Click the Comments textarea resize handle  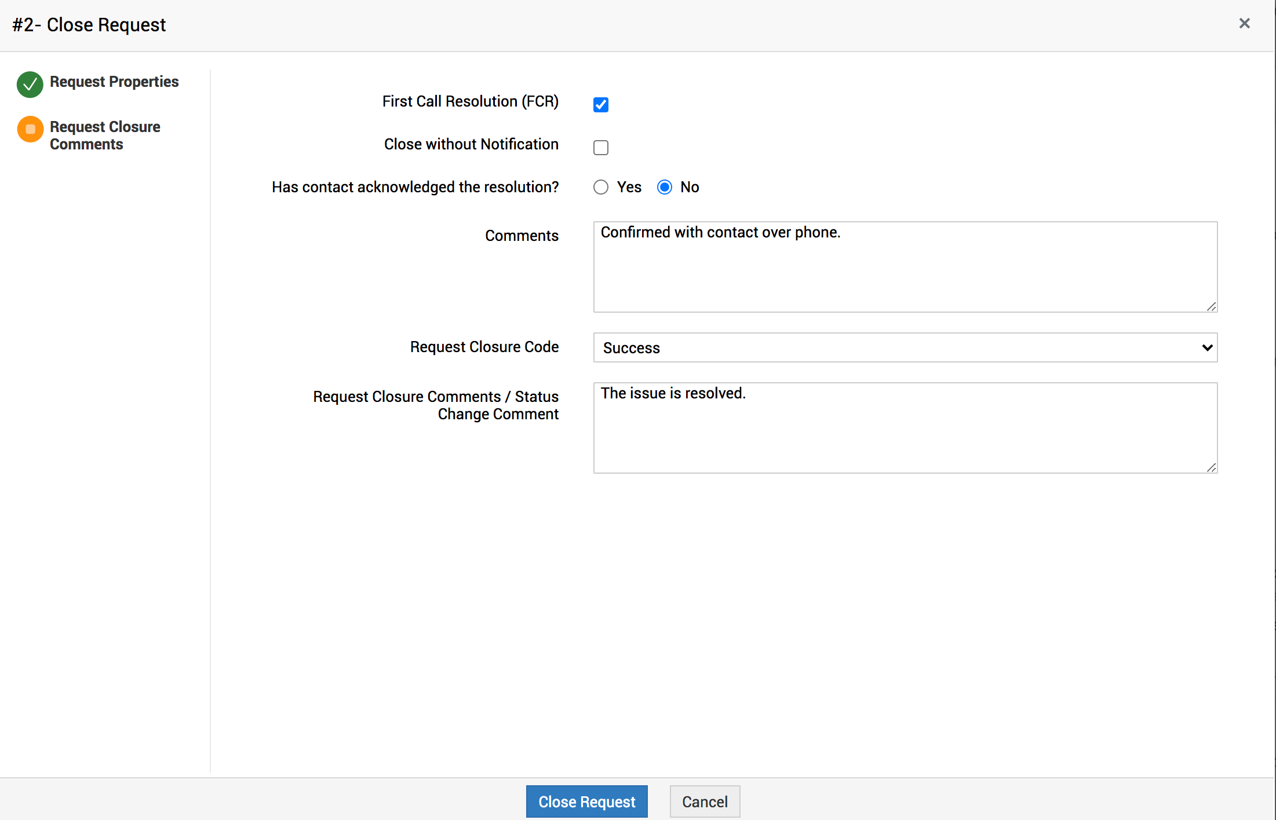(x=1211, y=306)
